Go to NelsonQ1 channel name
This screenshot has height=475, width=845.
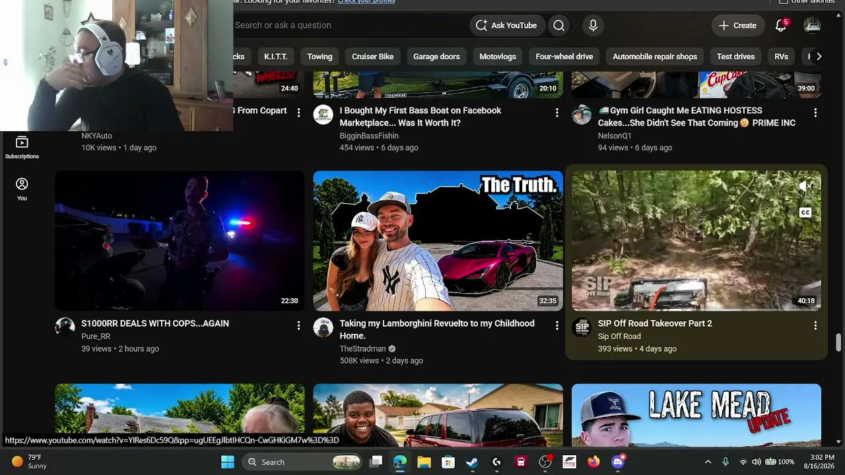point(615,136)
